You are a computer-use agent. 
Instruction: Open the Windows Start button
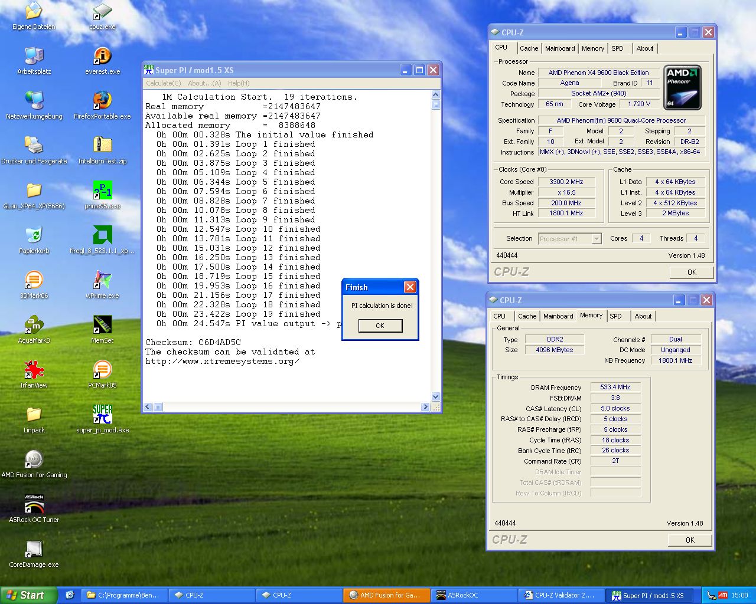pos(28,595)
